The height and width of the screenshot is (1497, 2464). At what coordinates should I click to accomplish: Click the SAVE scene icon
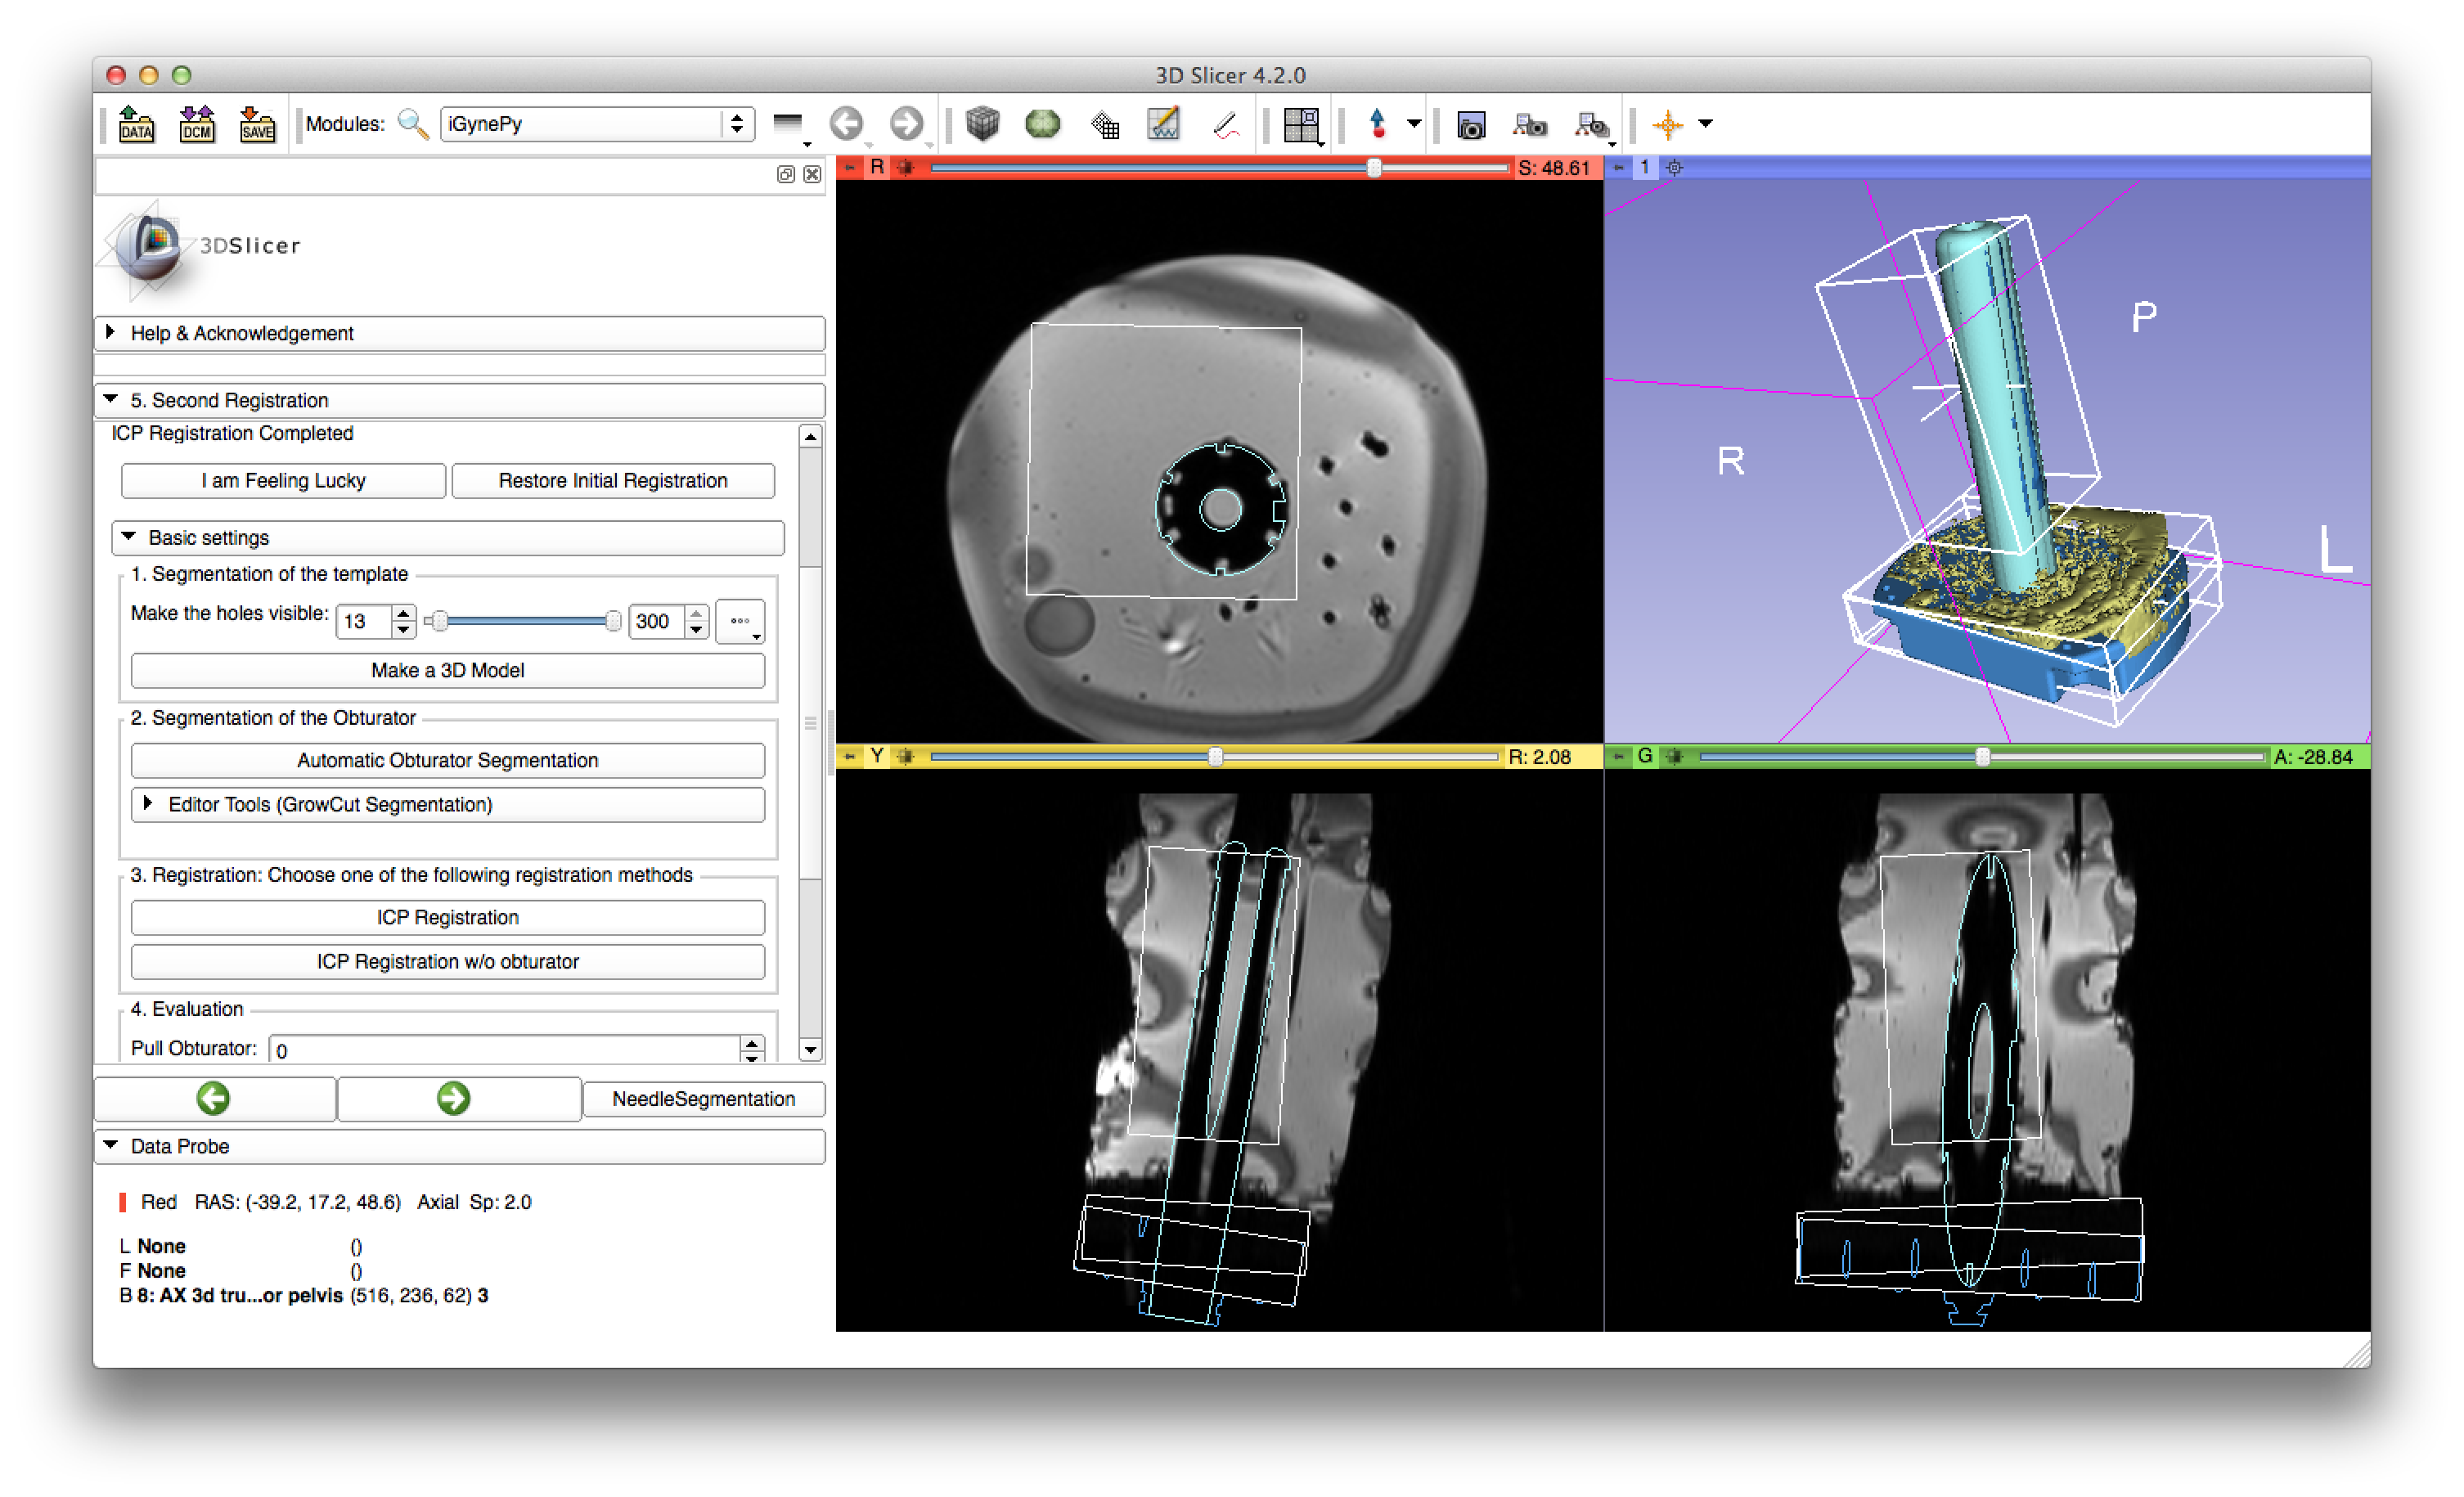[257, 125]
